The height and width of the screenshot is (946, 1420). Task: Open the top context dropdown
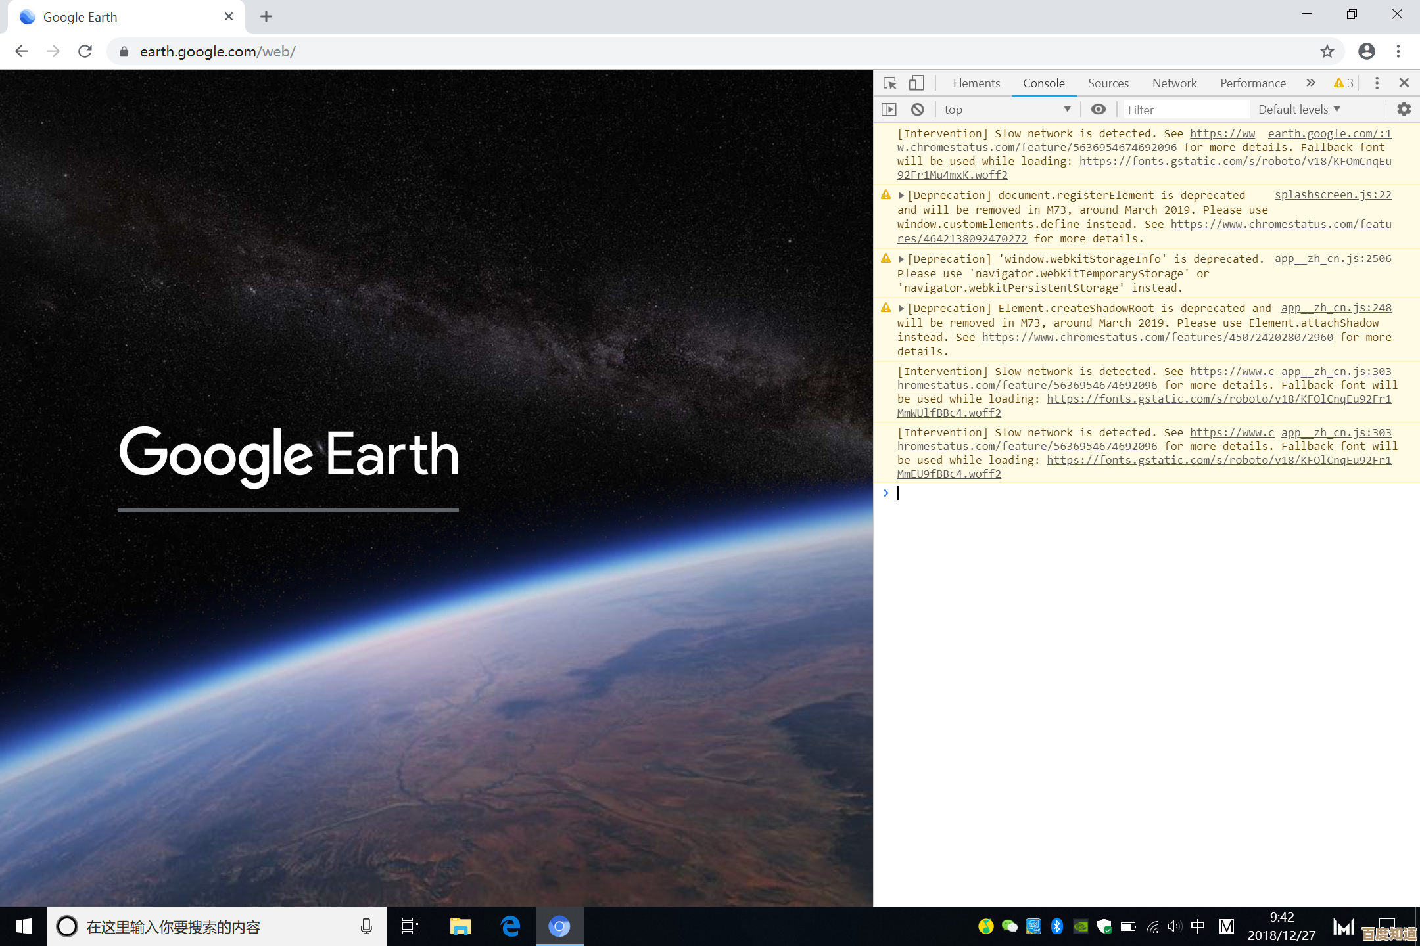click(x=1006, y=110)
